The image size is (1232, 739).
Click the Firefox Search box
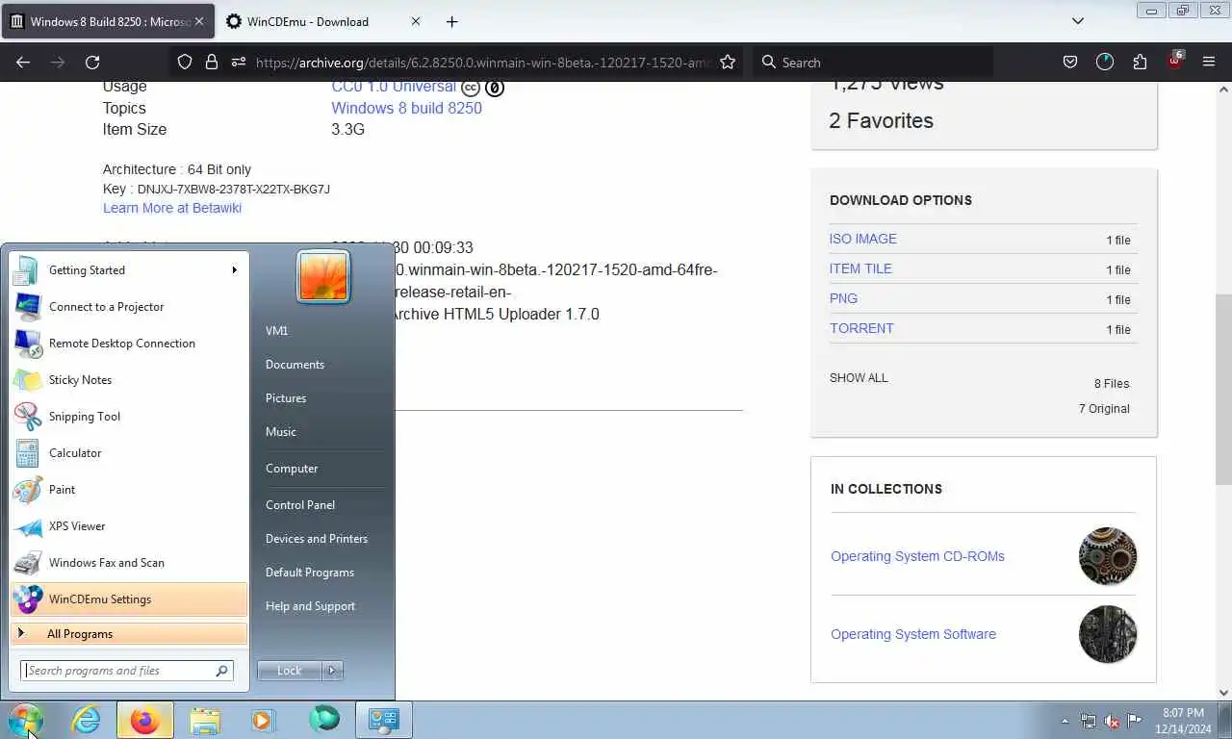pyautogui.click(x=872, y=62)
